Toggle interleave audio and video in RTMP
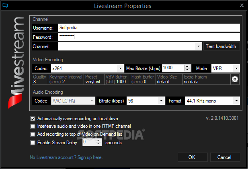Screen dimensions: 248x169 pos(33,126)
